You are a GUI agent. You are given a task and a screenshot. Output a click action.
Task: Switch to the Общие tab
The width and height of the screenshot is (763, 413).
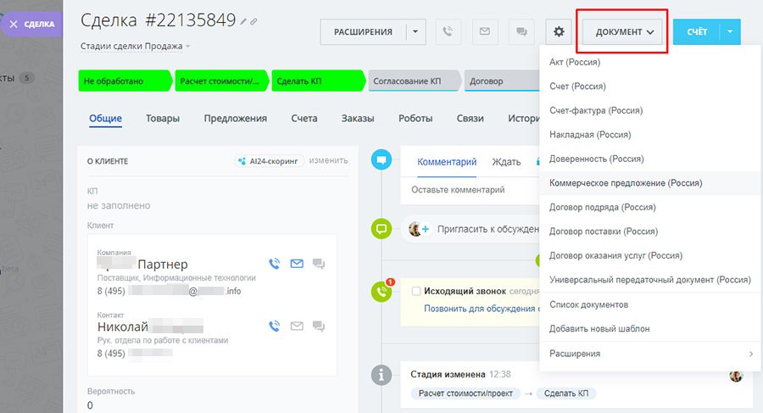coord(105,119)
